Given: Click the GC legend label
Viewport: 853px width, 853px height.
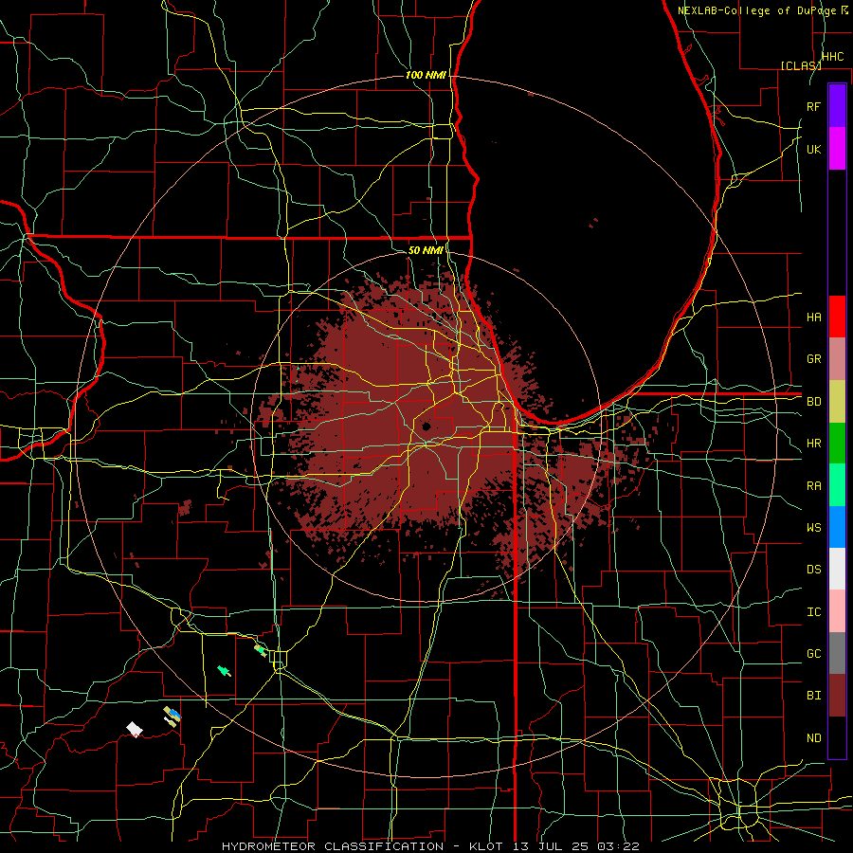Looking at the screenshot, I should click(814, 654).
